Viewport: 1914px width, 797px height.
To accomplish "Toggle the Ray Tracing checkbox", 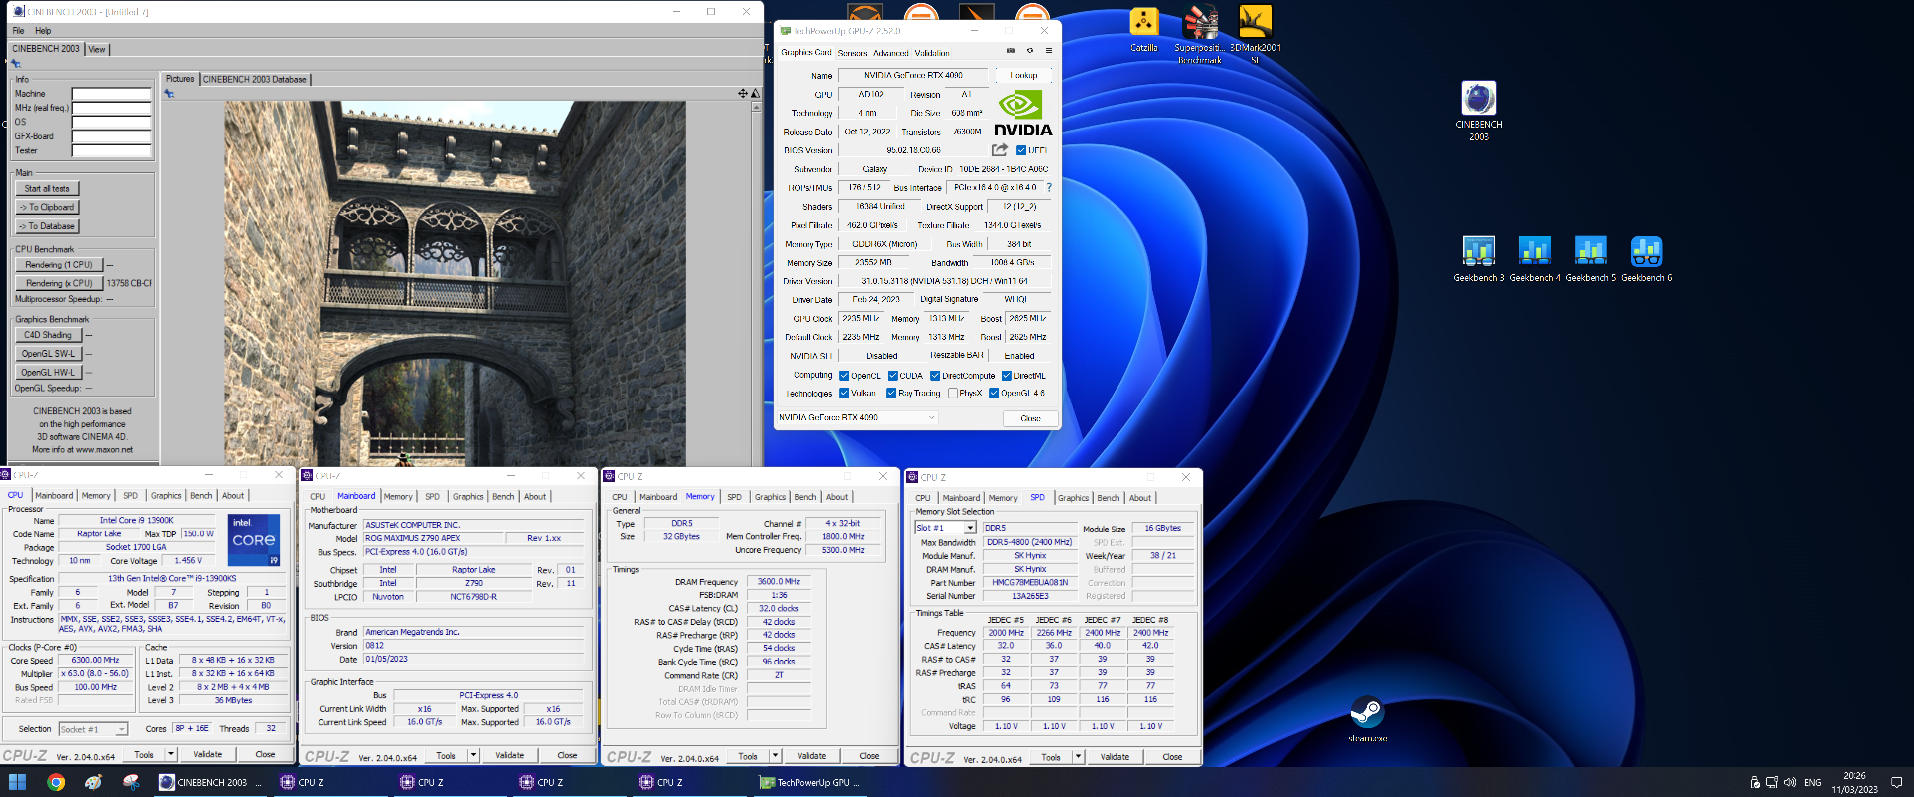I will (891, 393).
